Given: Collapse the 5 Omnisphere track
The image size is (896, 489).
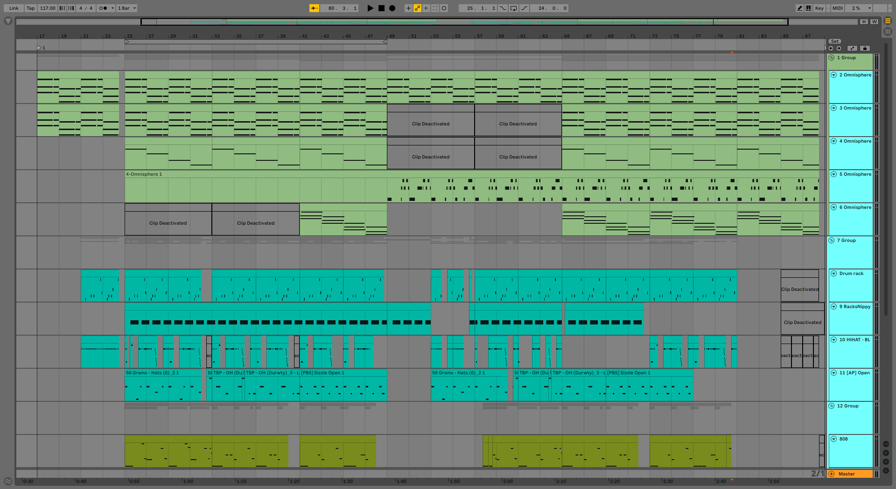Looking at the screenshot, I should pos(834,174).
